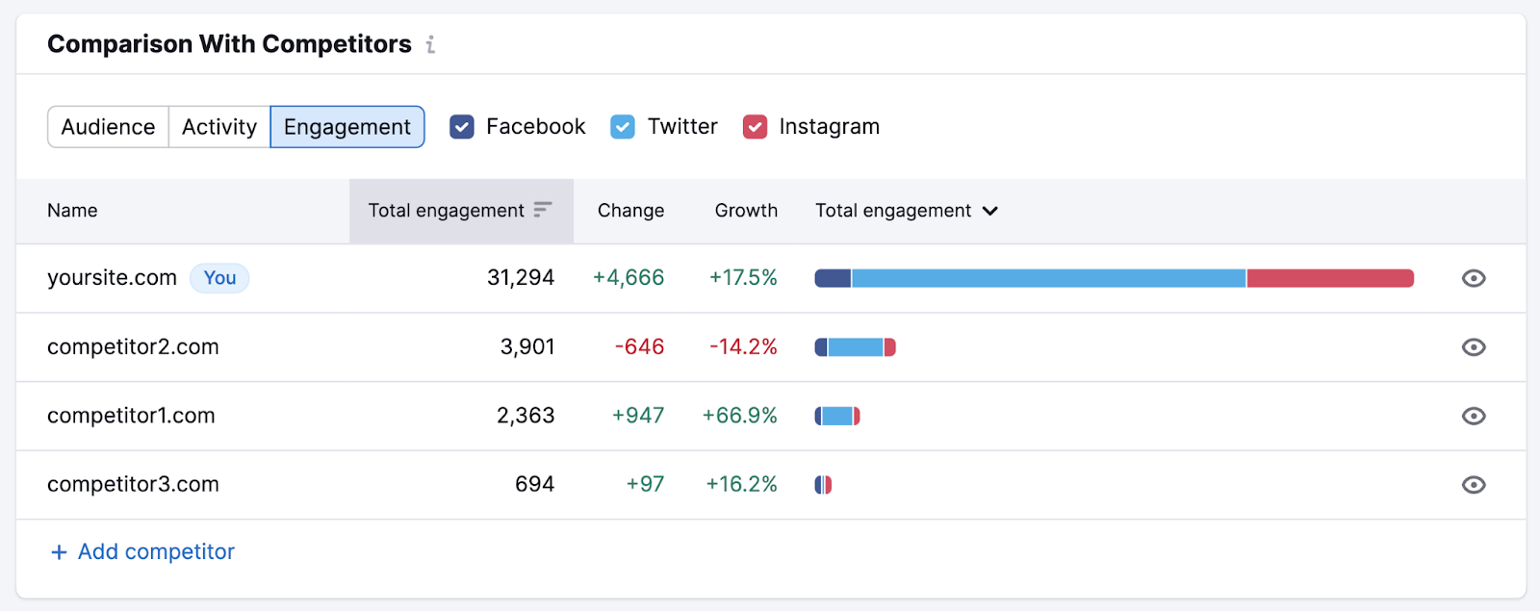Toggle the Instagram checkbox off
This screenshot has height=611, width=1540.
(756, 126)
